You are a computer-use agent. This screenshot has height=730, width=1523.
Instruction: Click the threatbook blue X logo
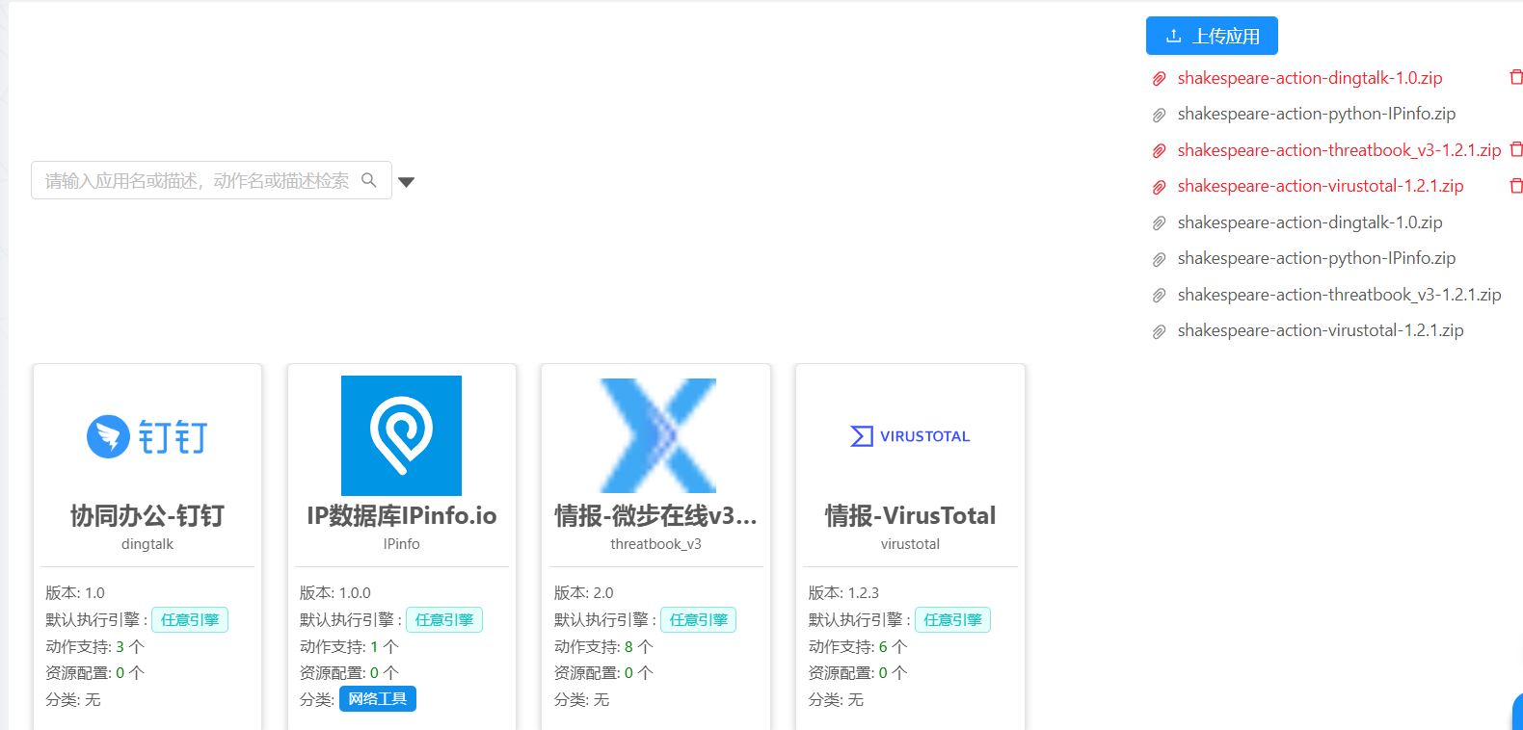coord(656,435)
